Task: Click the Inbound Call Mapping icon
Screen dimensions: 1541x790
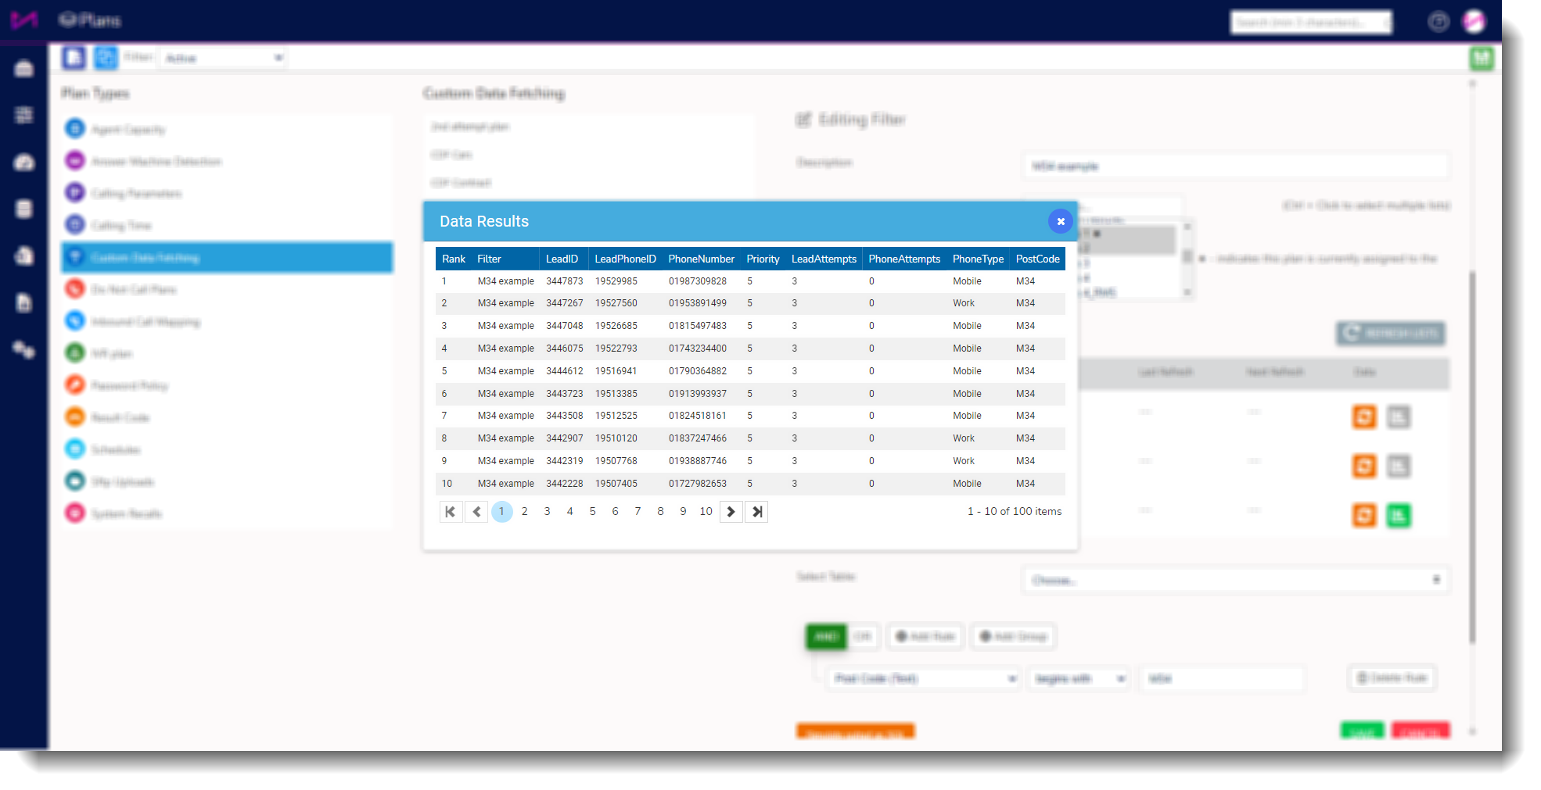Action: click(x=75, y=321)
